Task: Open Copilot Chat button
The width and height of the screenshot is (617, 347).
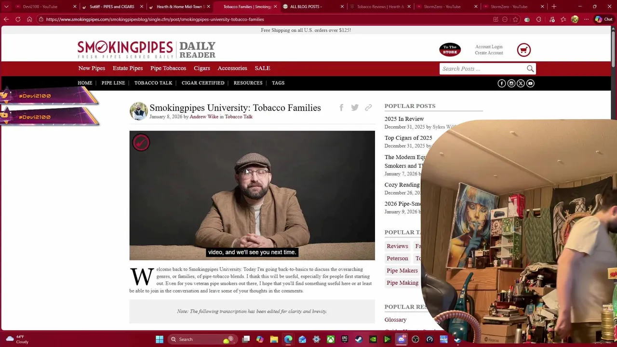Action: (604, 19)
